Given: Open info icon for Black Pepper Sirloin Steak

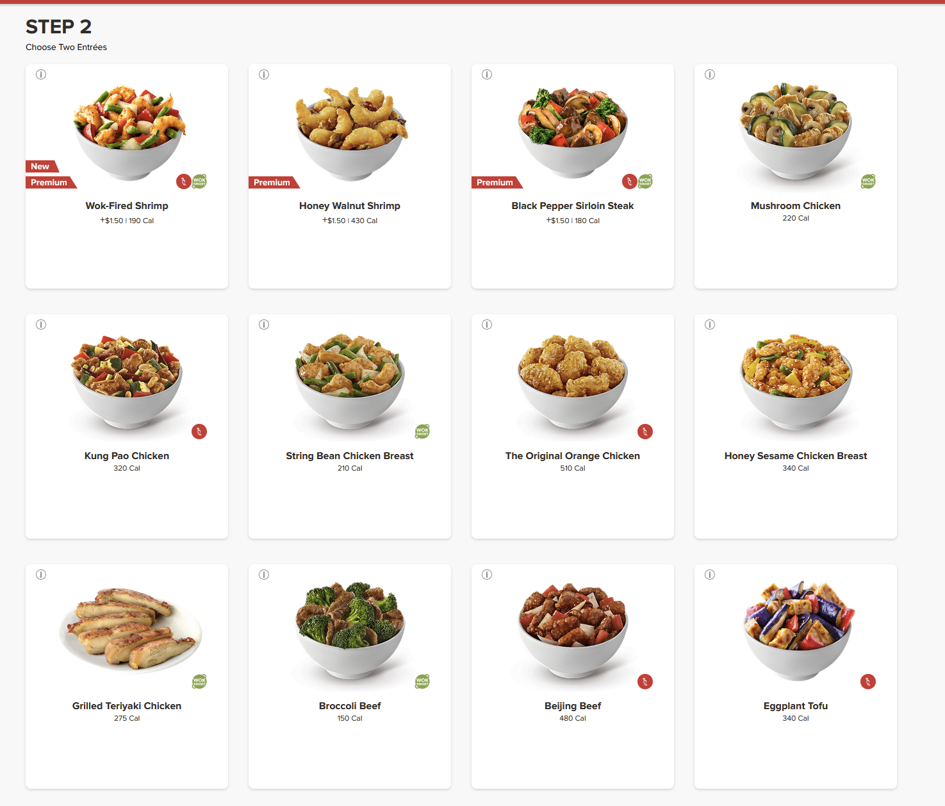Looking at the screenshot, I should pos(487,74).
